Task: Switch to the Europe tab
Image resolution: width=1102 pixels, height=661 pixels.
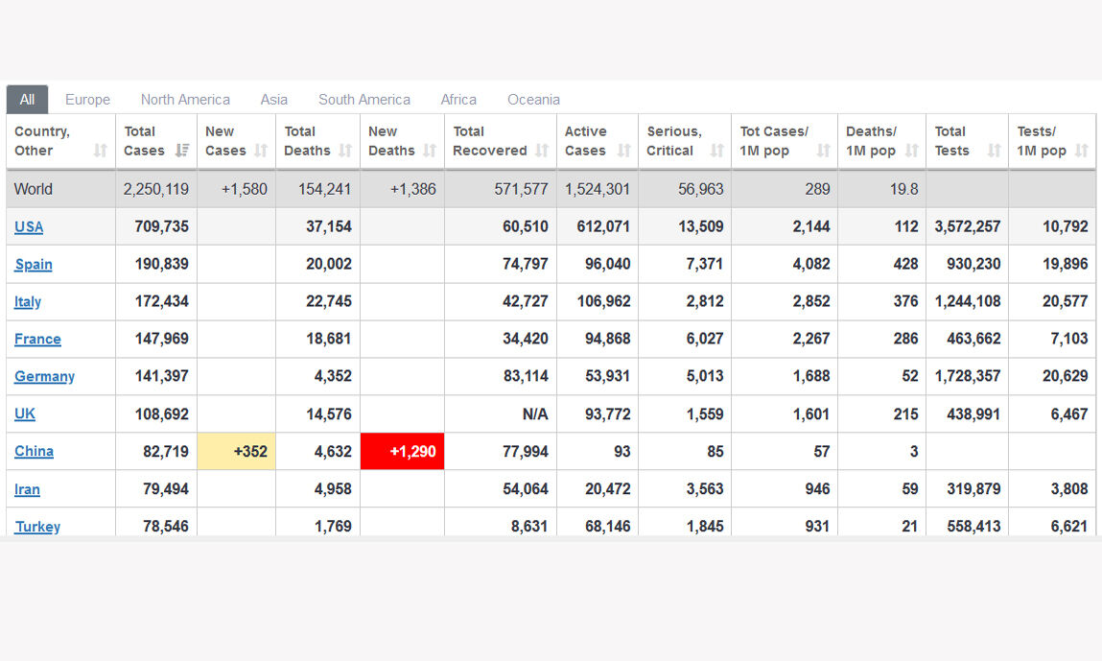Action: click(x=87, y=100)
